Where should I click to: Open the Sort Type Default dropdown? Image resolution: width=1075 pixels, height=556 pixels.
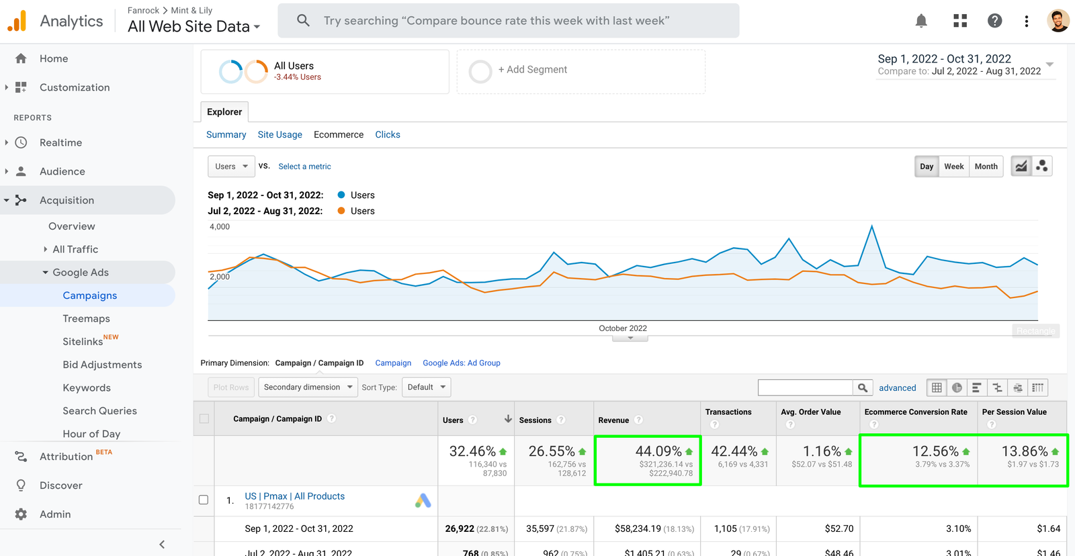(426, 387)
